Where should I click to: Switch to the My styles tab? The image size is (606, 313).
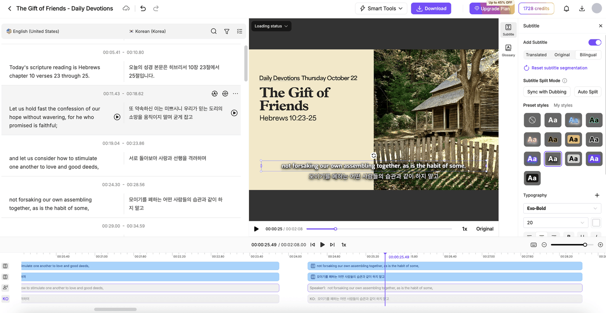(x=563, y=105)
